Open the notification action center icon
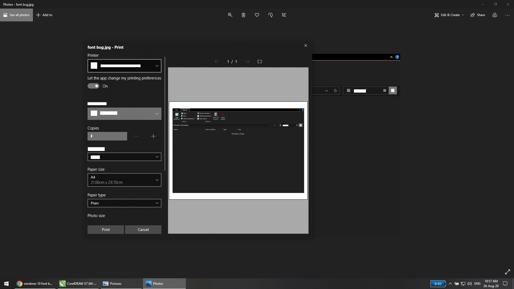The image size is (514, 289). pos(505,284)
